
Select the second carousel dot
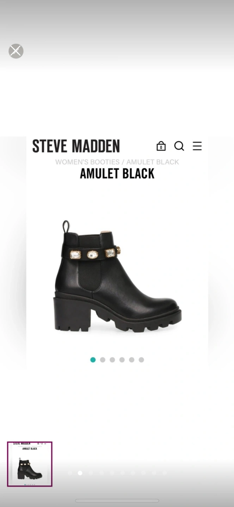tap(103, 360)
